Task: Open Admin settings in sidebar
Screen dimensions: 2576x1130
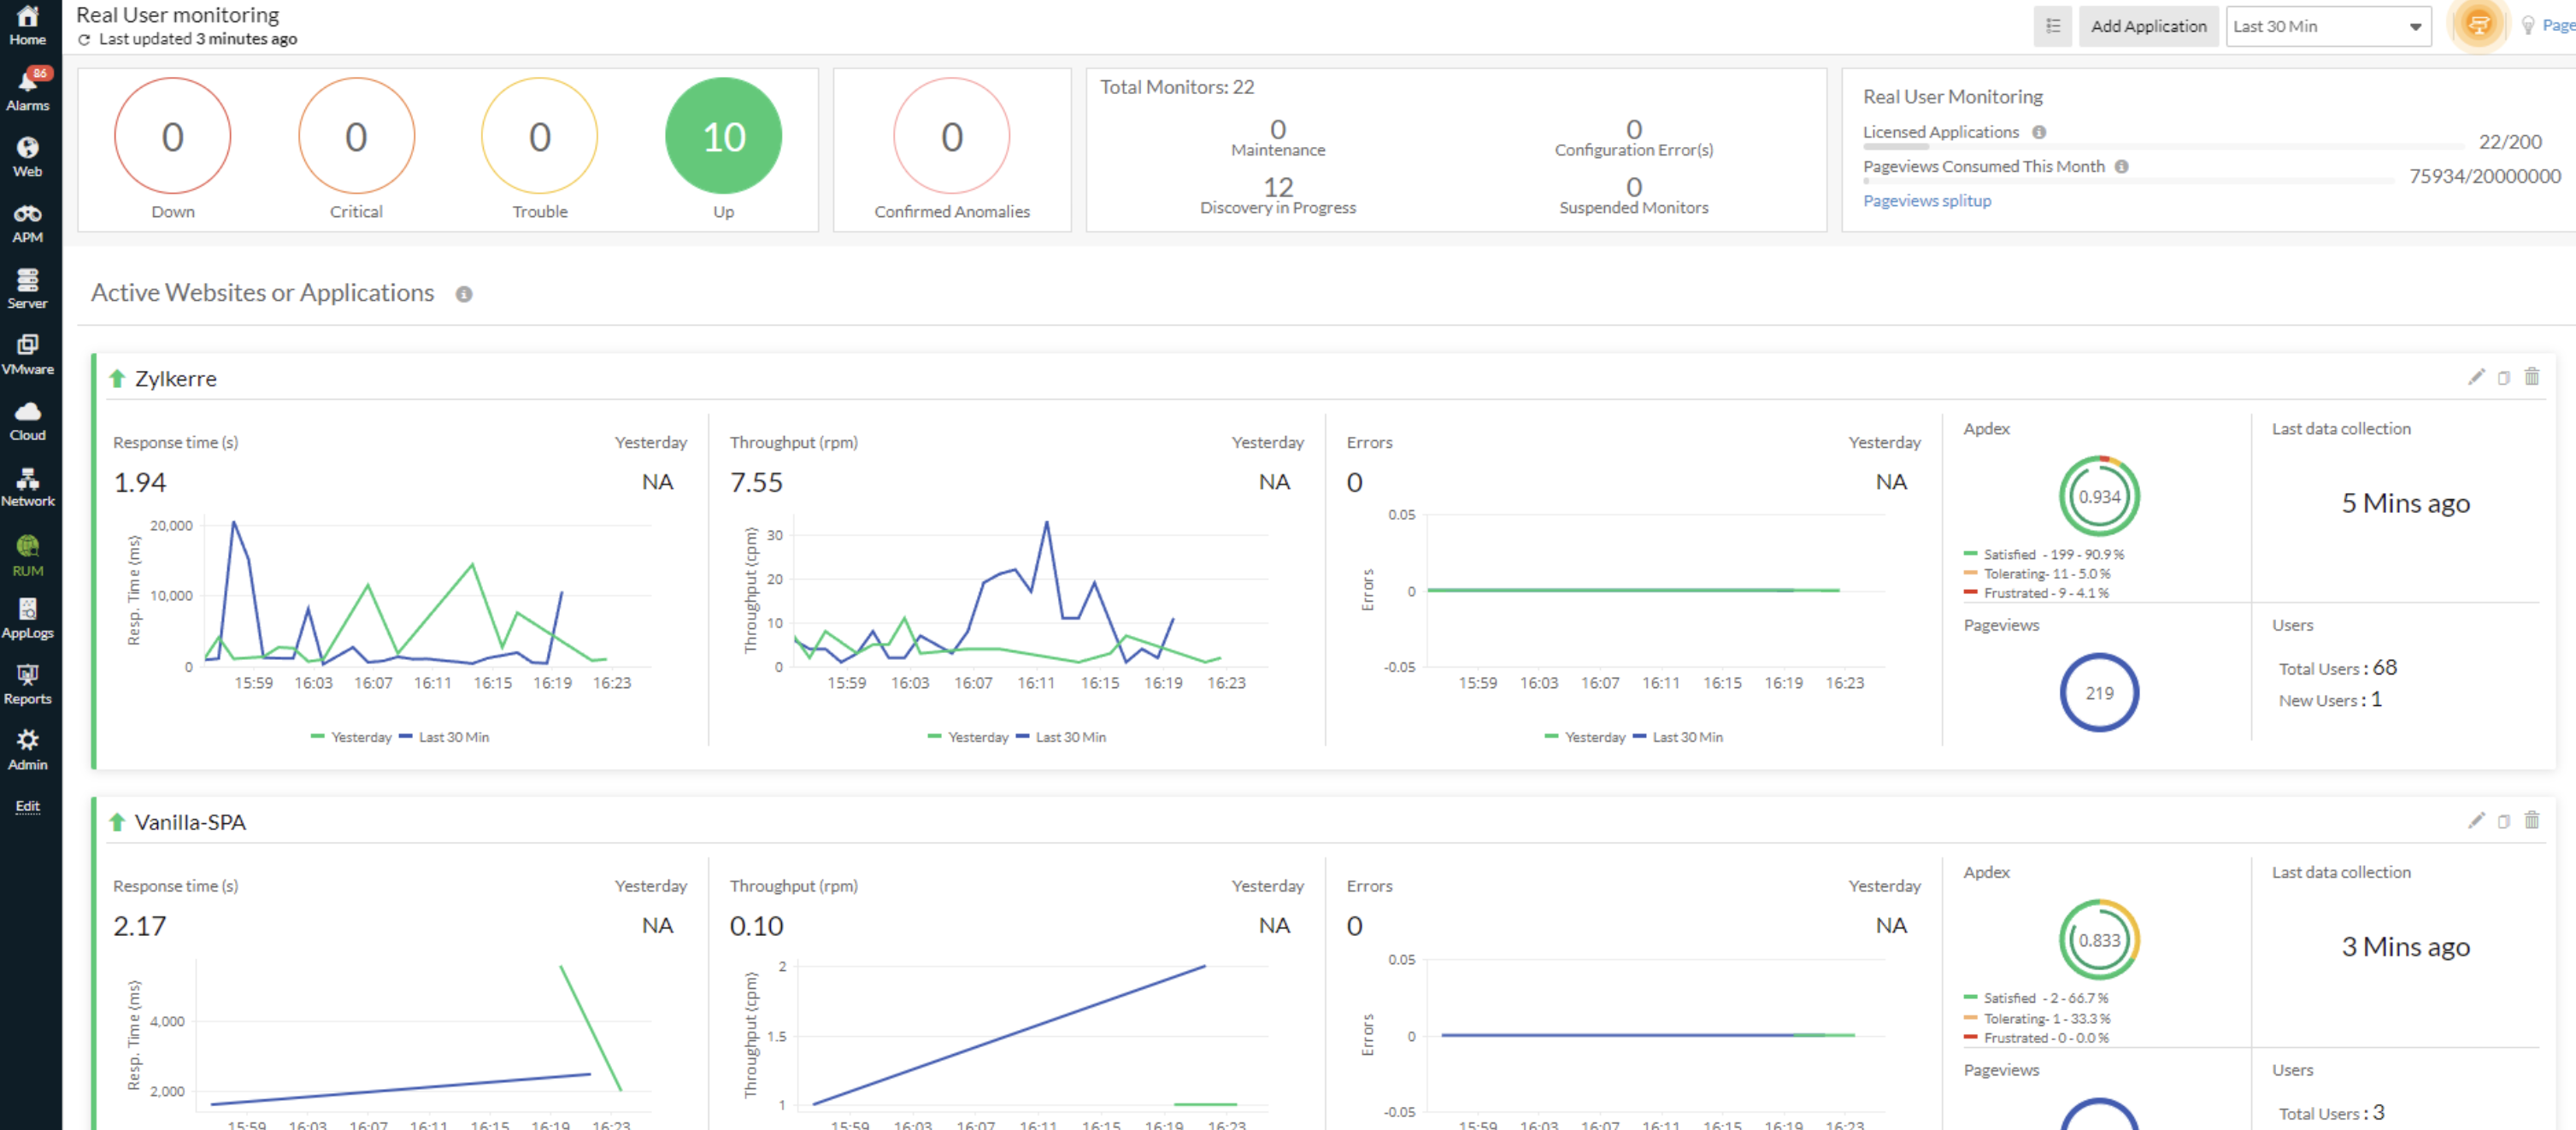Action: (x=28, y=750)
